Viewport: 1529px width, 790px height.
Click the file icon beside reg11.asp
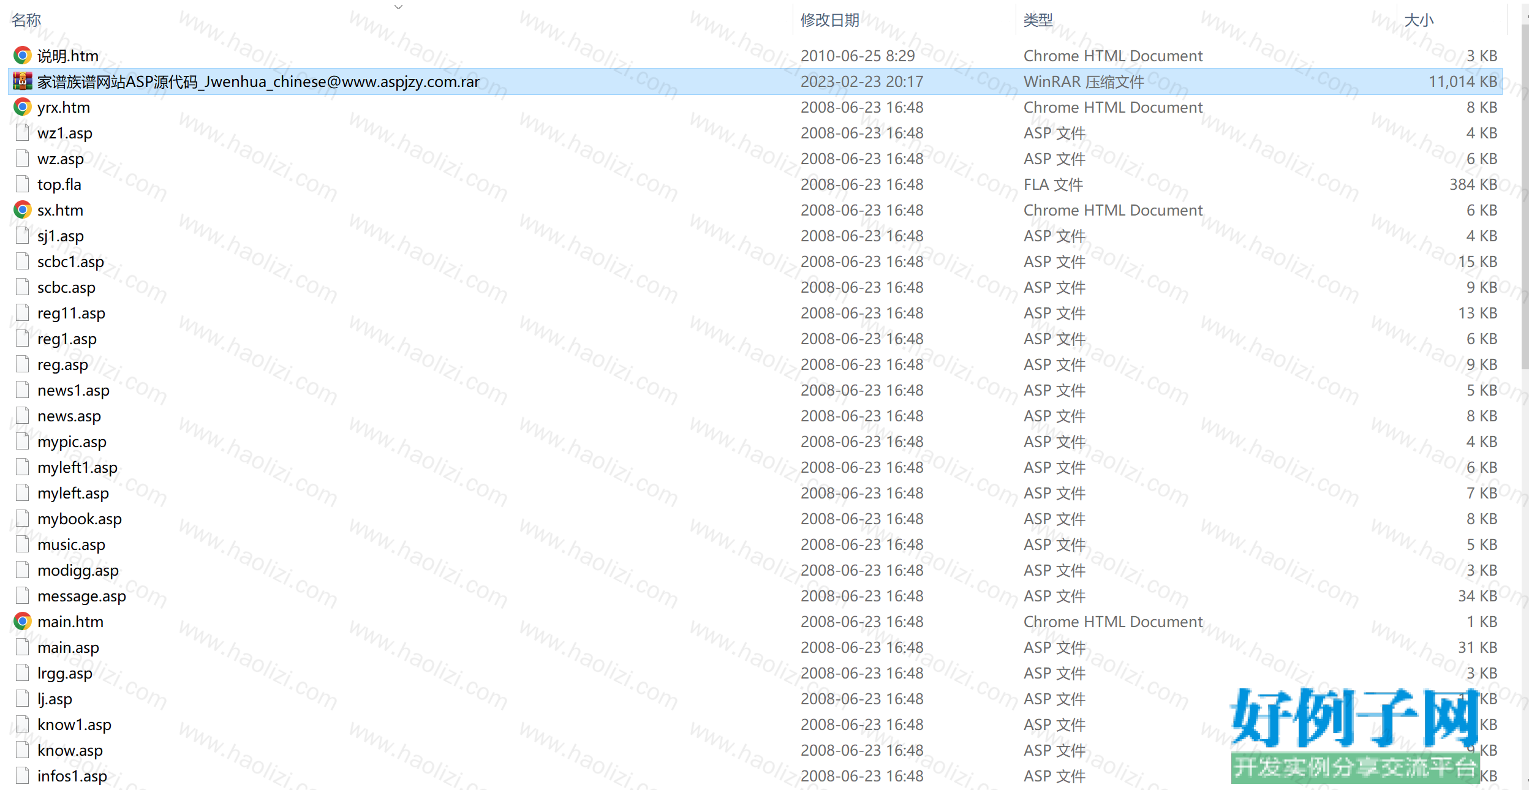tap(23, 313)
